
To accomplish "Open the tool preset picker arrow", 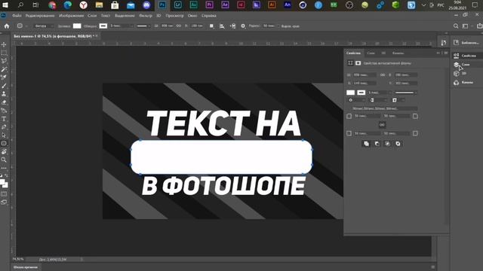I will pyautogui.click(x=26, y=26).
